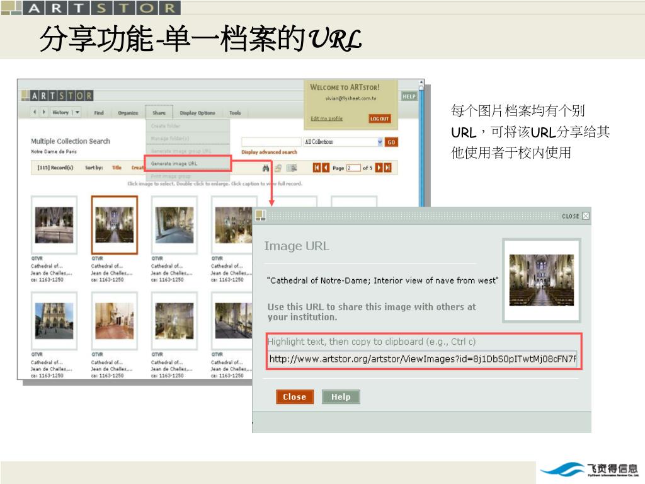This screenshot has height=484, width=645.
Task: Click the list view icon
Action: pyautogui.click(x=292, y=168)
